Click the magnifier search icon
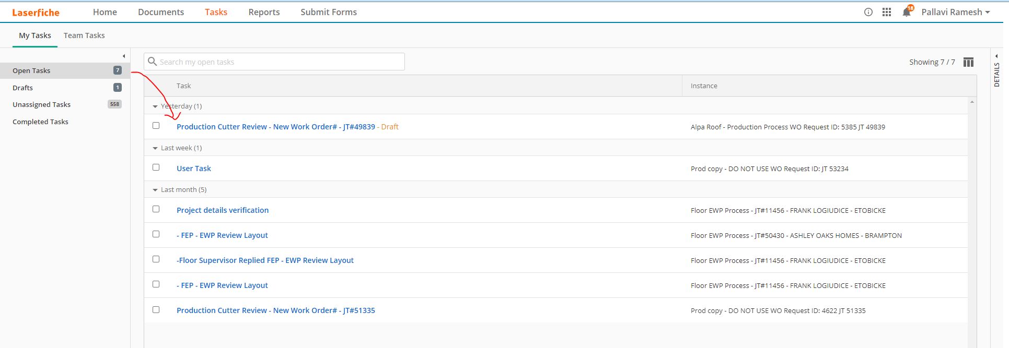The height and width of the screenshot is (348, 1009). pyautogui.click(x=152, y=62)
